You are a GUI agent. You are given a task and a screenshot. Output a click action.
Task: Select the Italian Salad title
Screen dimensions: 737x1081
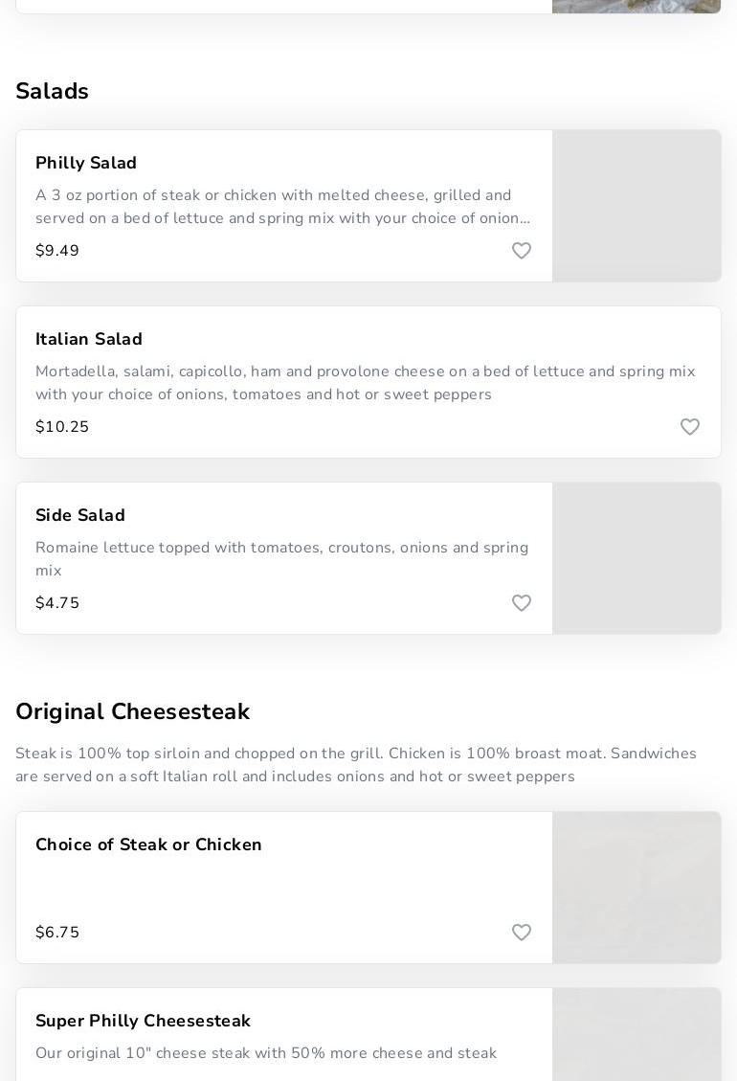(x=89, y=339)
